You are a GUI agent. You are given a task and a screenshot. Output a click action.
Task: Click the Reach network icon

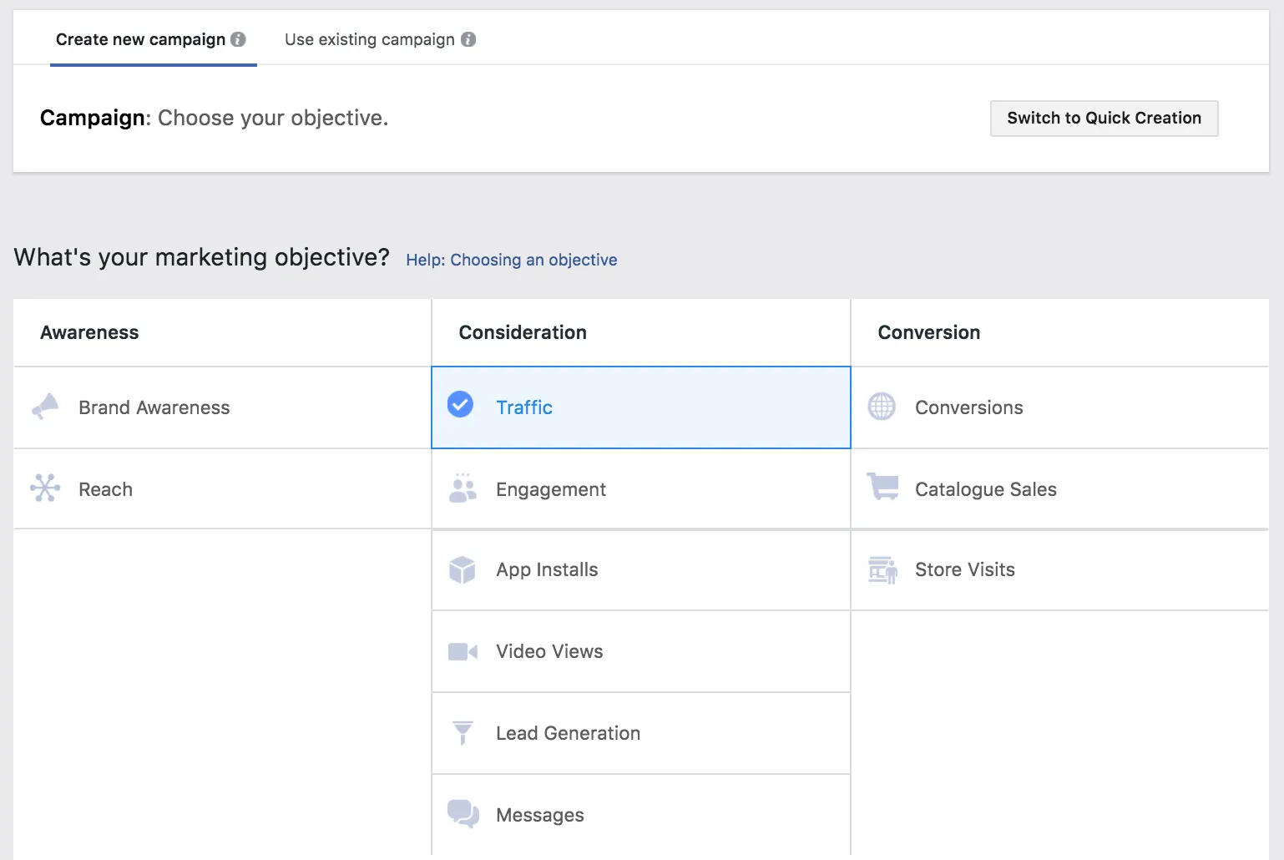pos(45,488)
